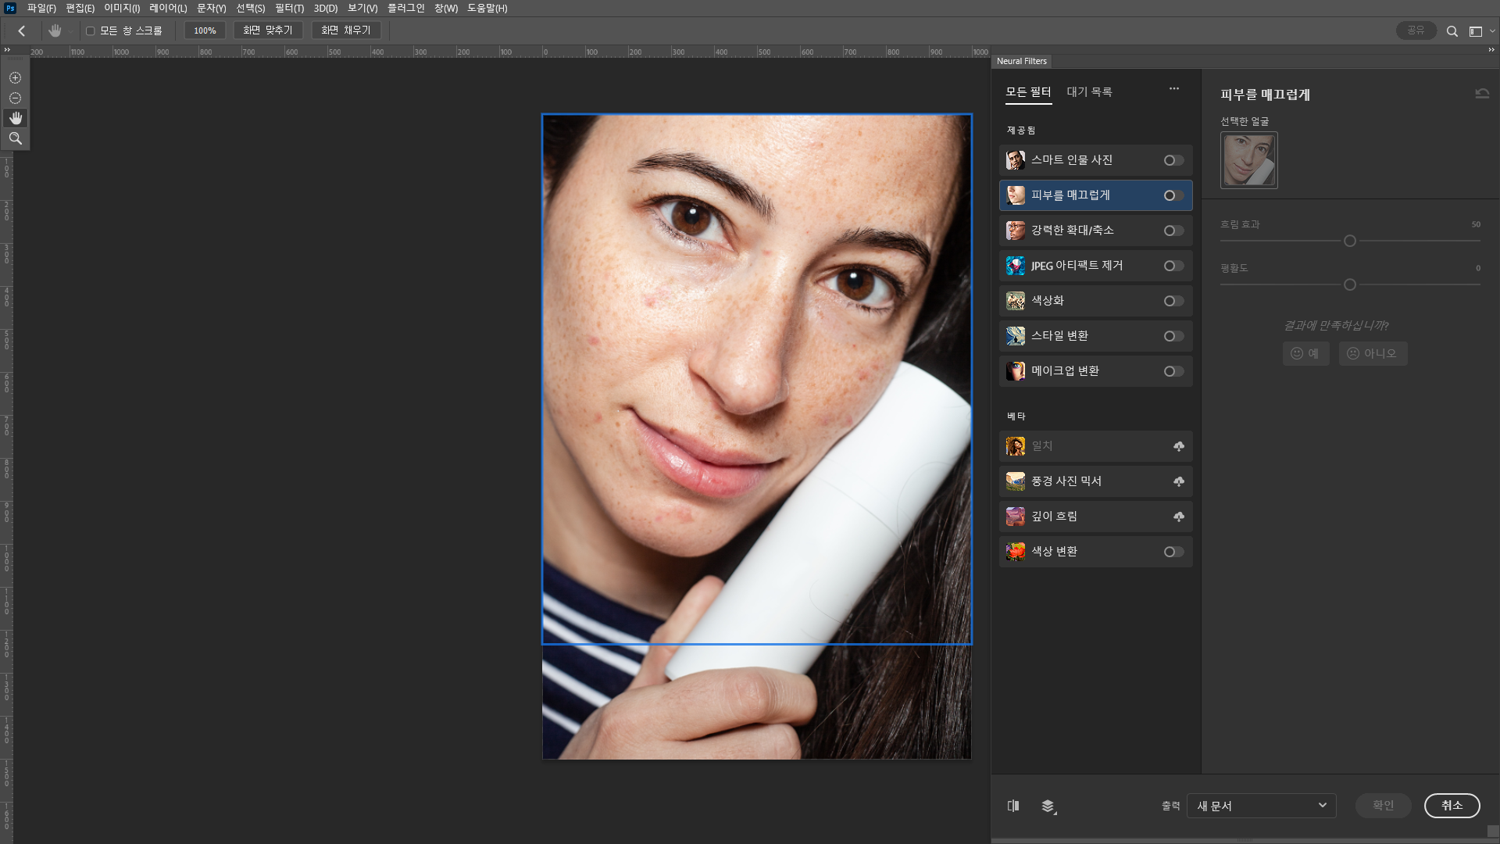Select the add-to-selection face tool icon
This screenshot has height=844, width=1500.
tap(15, 78)
